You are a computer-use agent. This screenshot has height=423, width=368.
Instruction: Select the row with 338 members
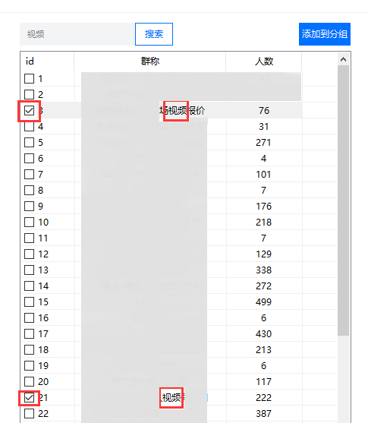179,270
